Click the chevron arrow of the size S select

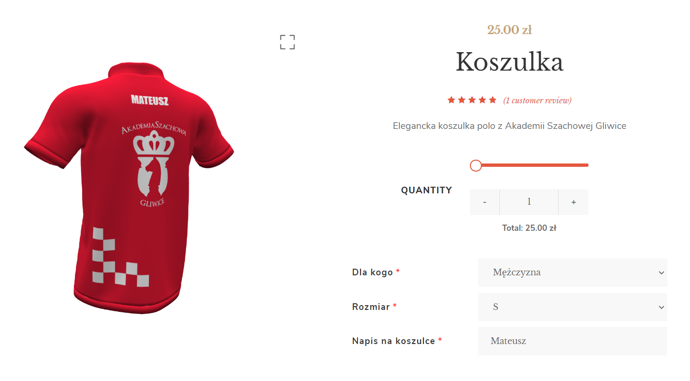(x=662, y=307)
